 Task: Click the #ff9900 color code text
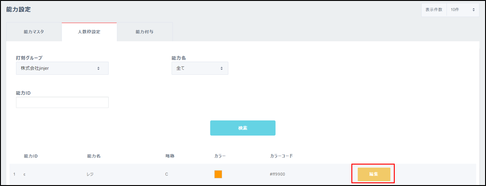coord(278,174)
